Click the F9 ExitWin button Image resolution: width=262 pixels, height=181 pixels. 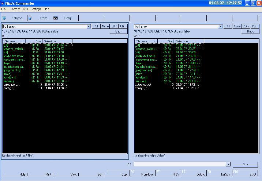coord(220,173)
